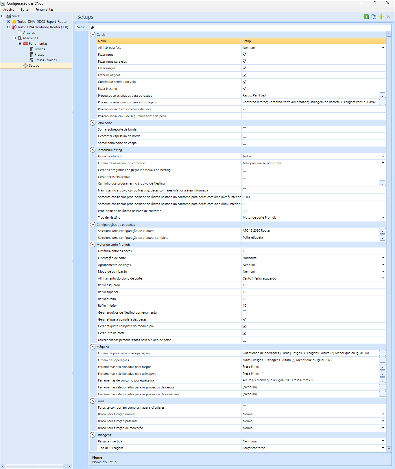This screenshot has width=395, height=469.
Task: Open the Arquivo menu
Action: click(9, 10)
